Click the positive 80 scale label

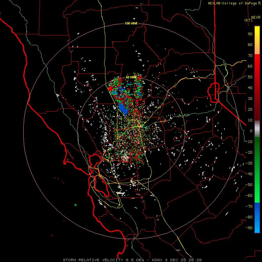pyautogui.click(x=250, y=45)
